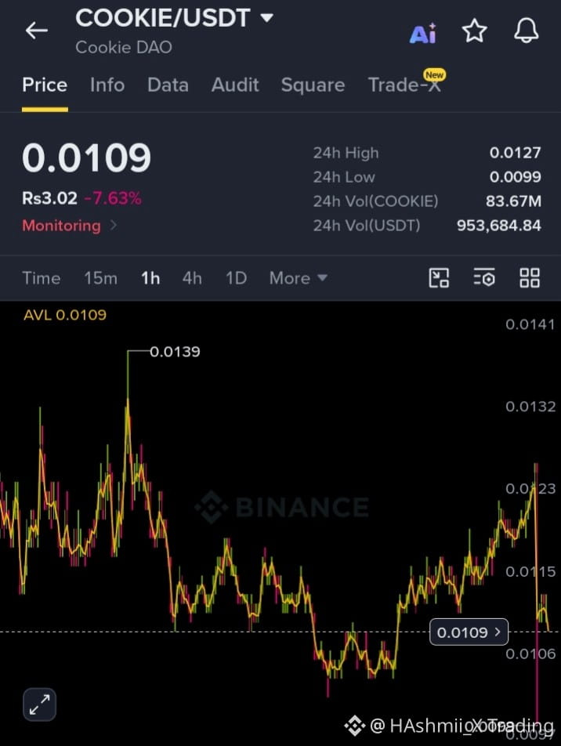Switch to the Info tab

pyautogui.click(x=107, y=85)
